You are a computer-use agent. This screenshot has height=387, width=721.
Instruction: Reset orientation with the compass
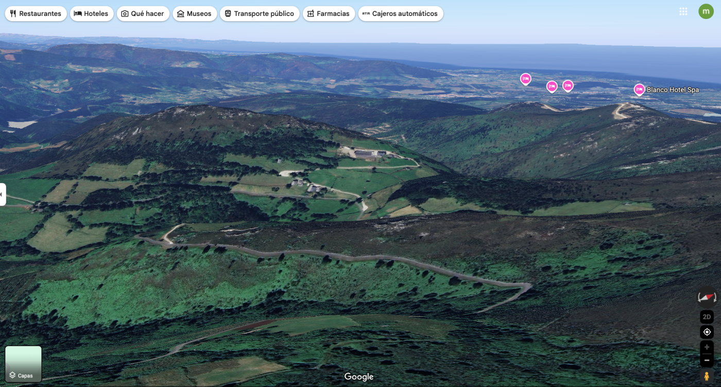(707, 298)
